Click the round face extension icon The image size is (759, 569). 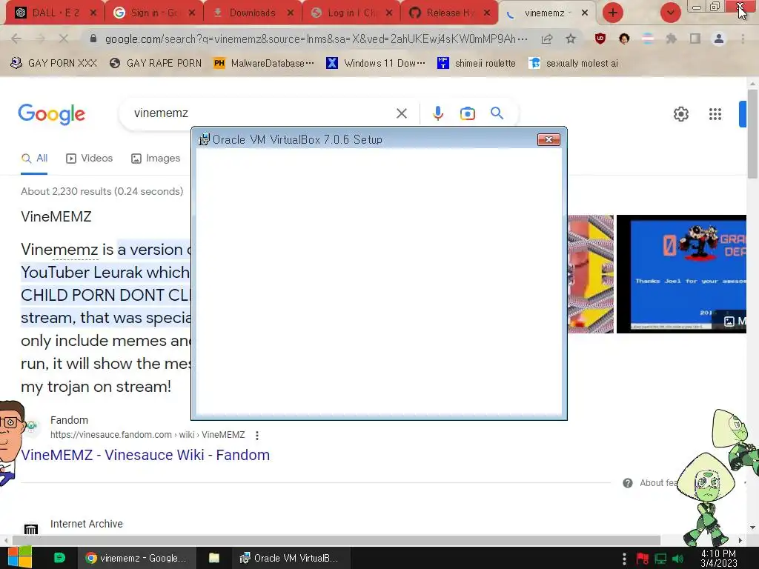click(x=624, y=39)
